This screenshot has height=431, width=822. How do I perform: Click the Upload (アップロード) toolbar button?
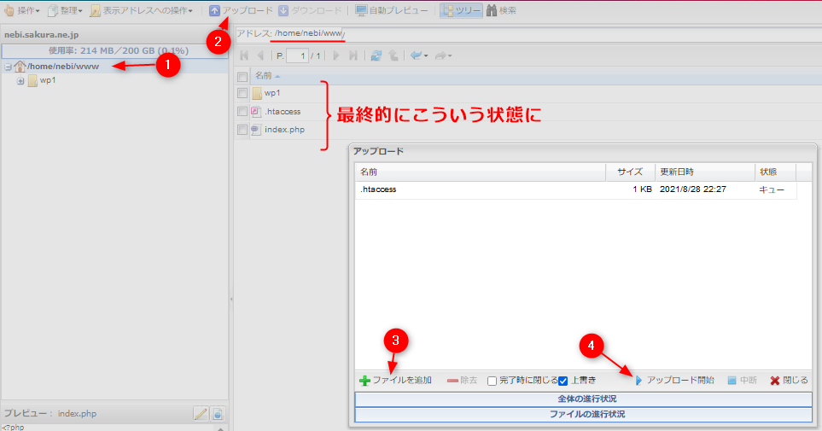coord(242,11)
